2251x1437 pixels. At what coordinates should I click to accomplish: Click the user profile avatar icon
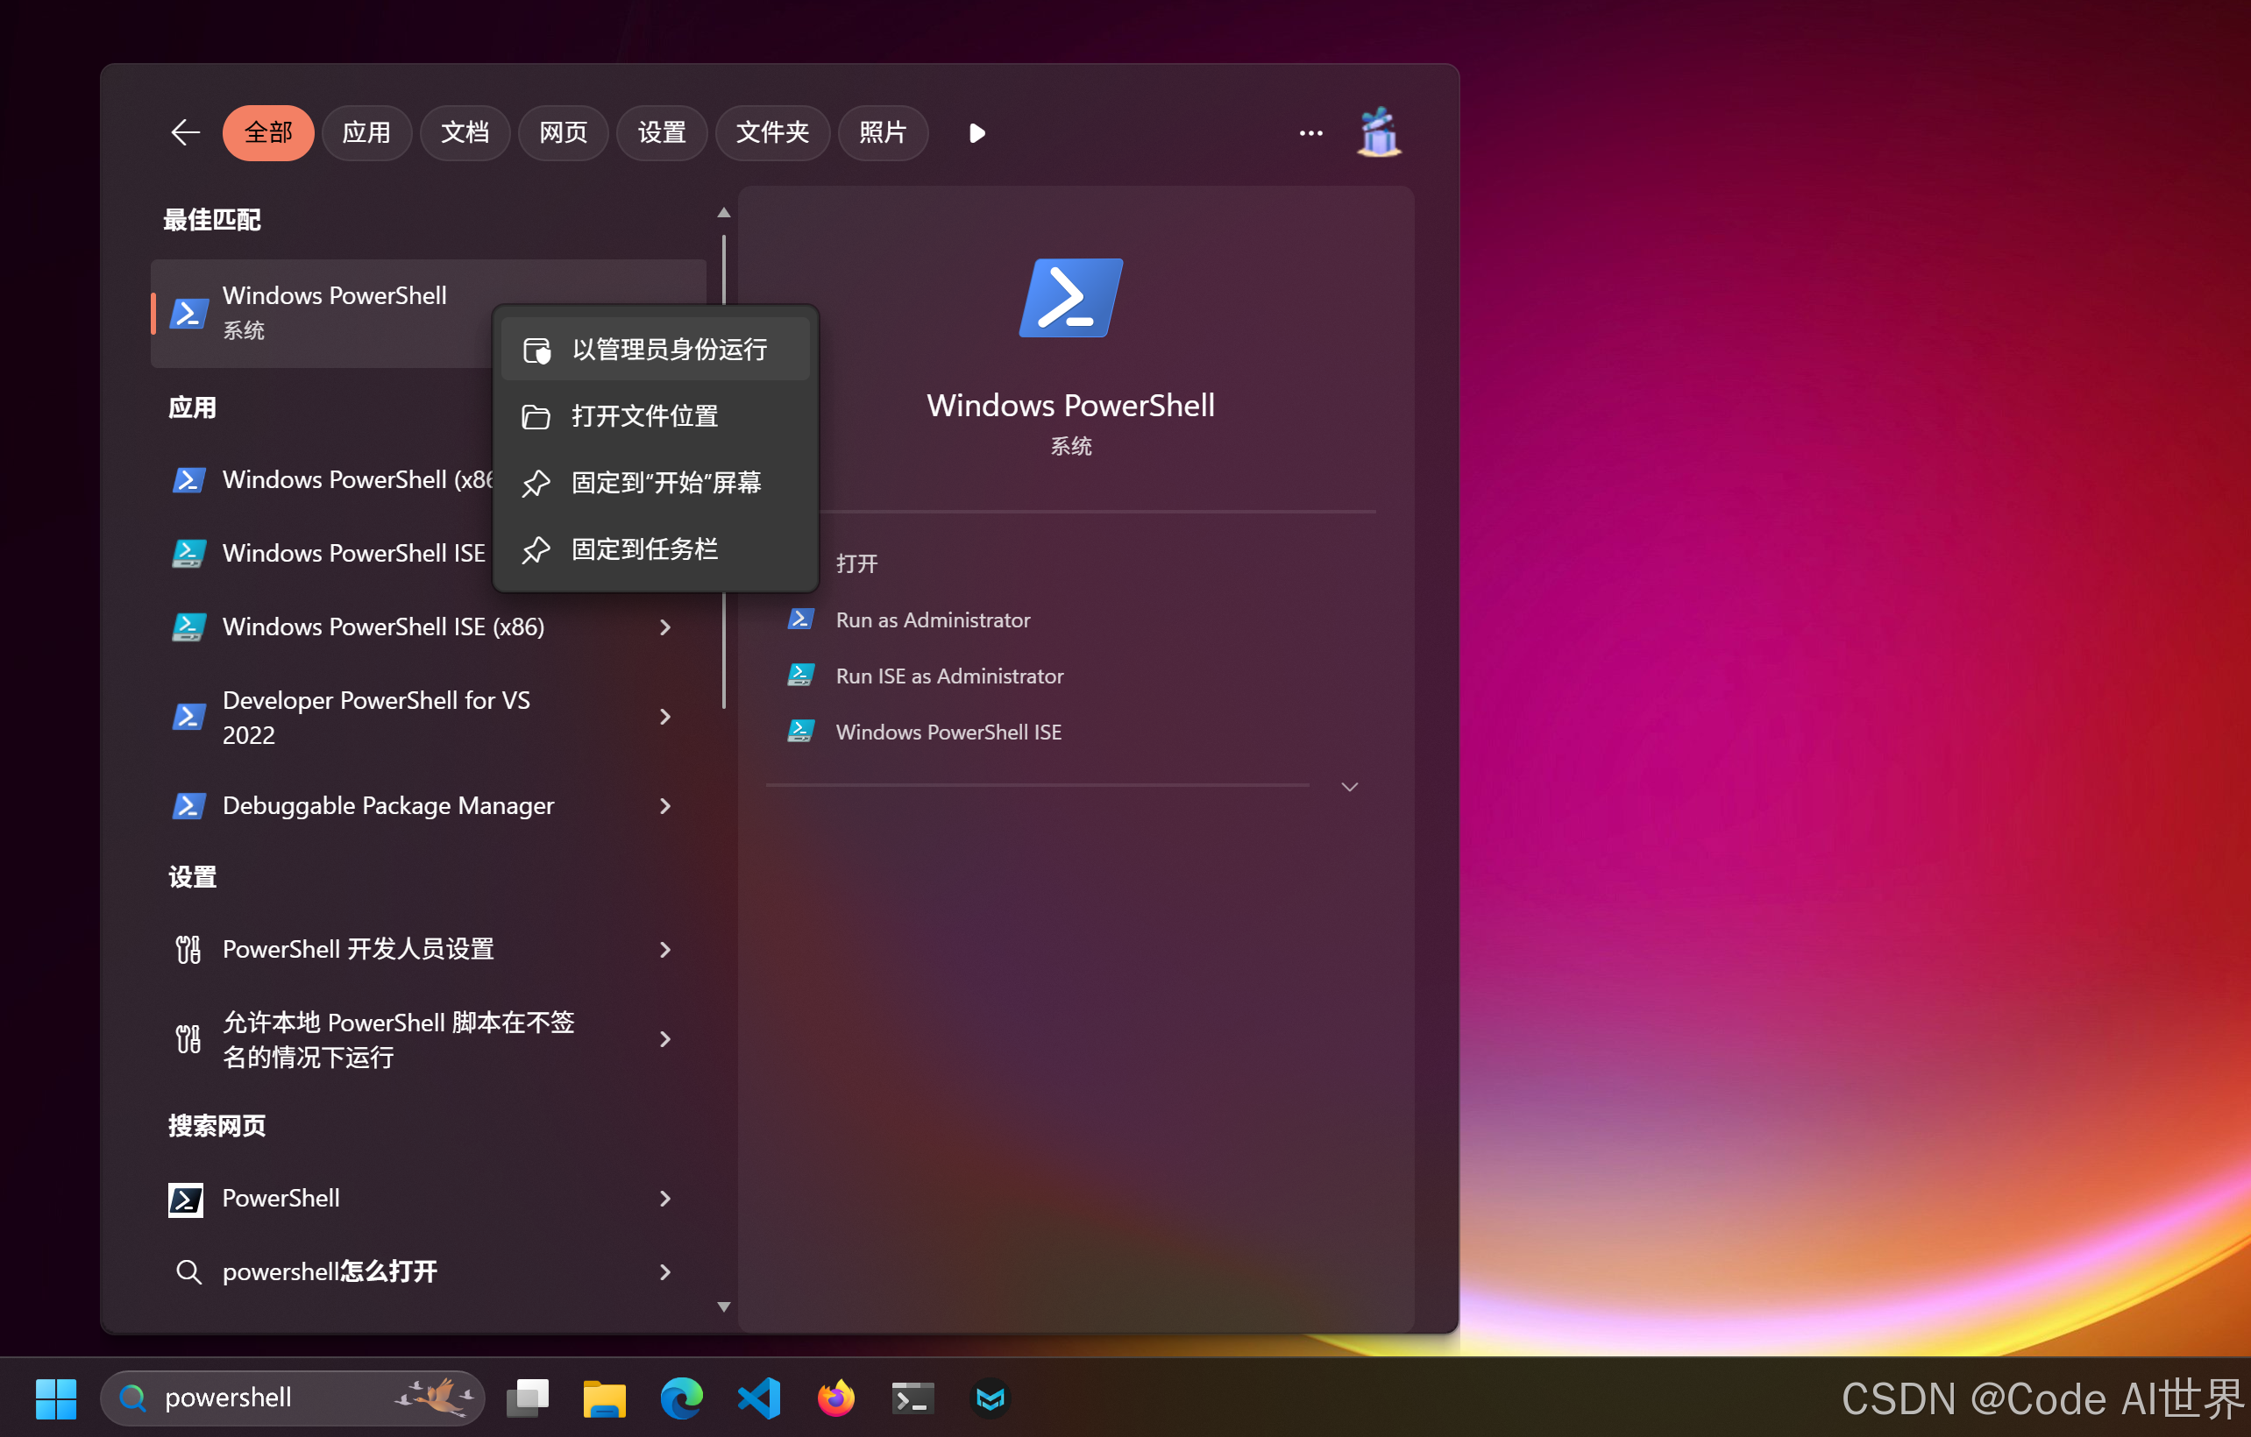[x=1379, y=132]
